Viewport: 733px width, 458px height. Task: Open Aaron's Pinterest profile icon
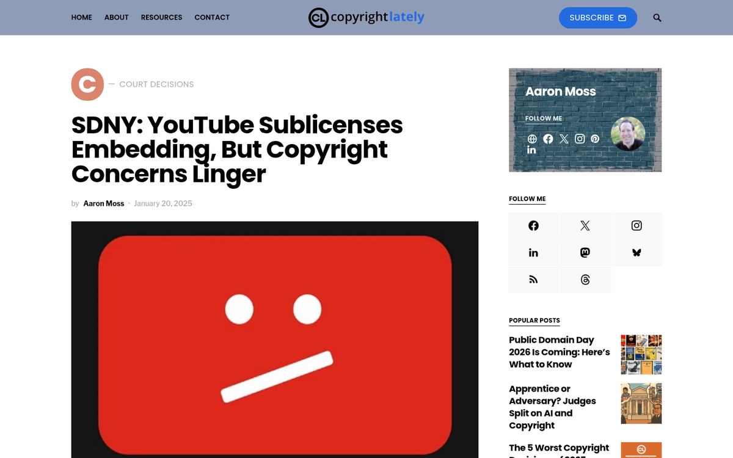[x=594, y=139]
